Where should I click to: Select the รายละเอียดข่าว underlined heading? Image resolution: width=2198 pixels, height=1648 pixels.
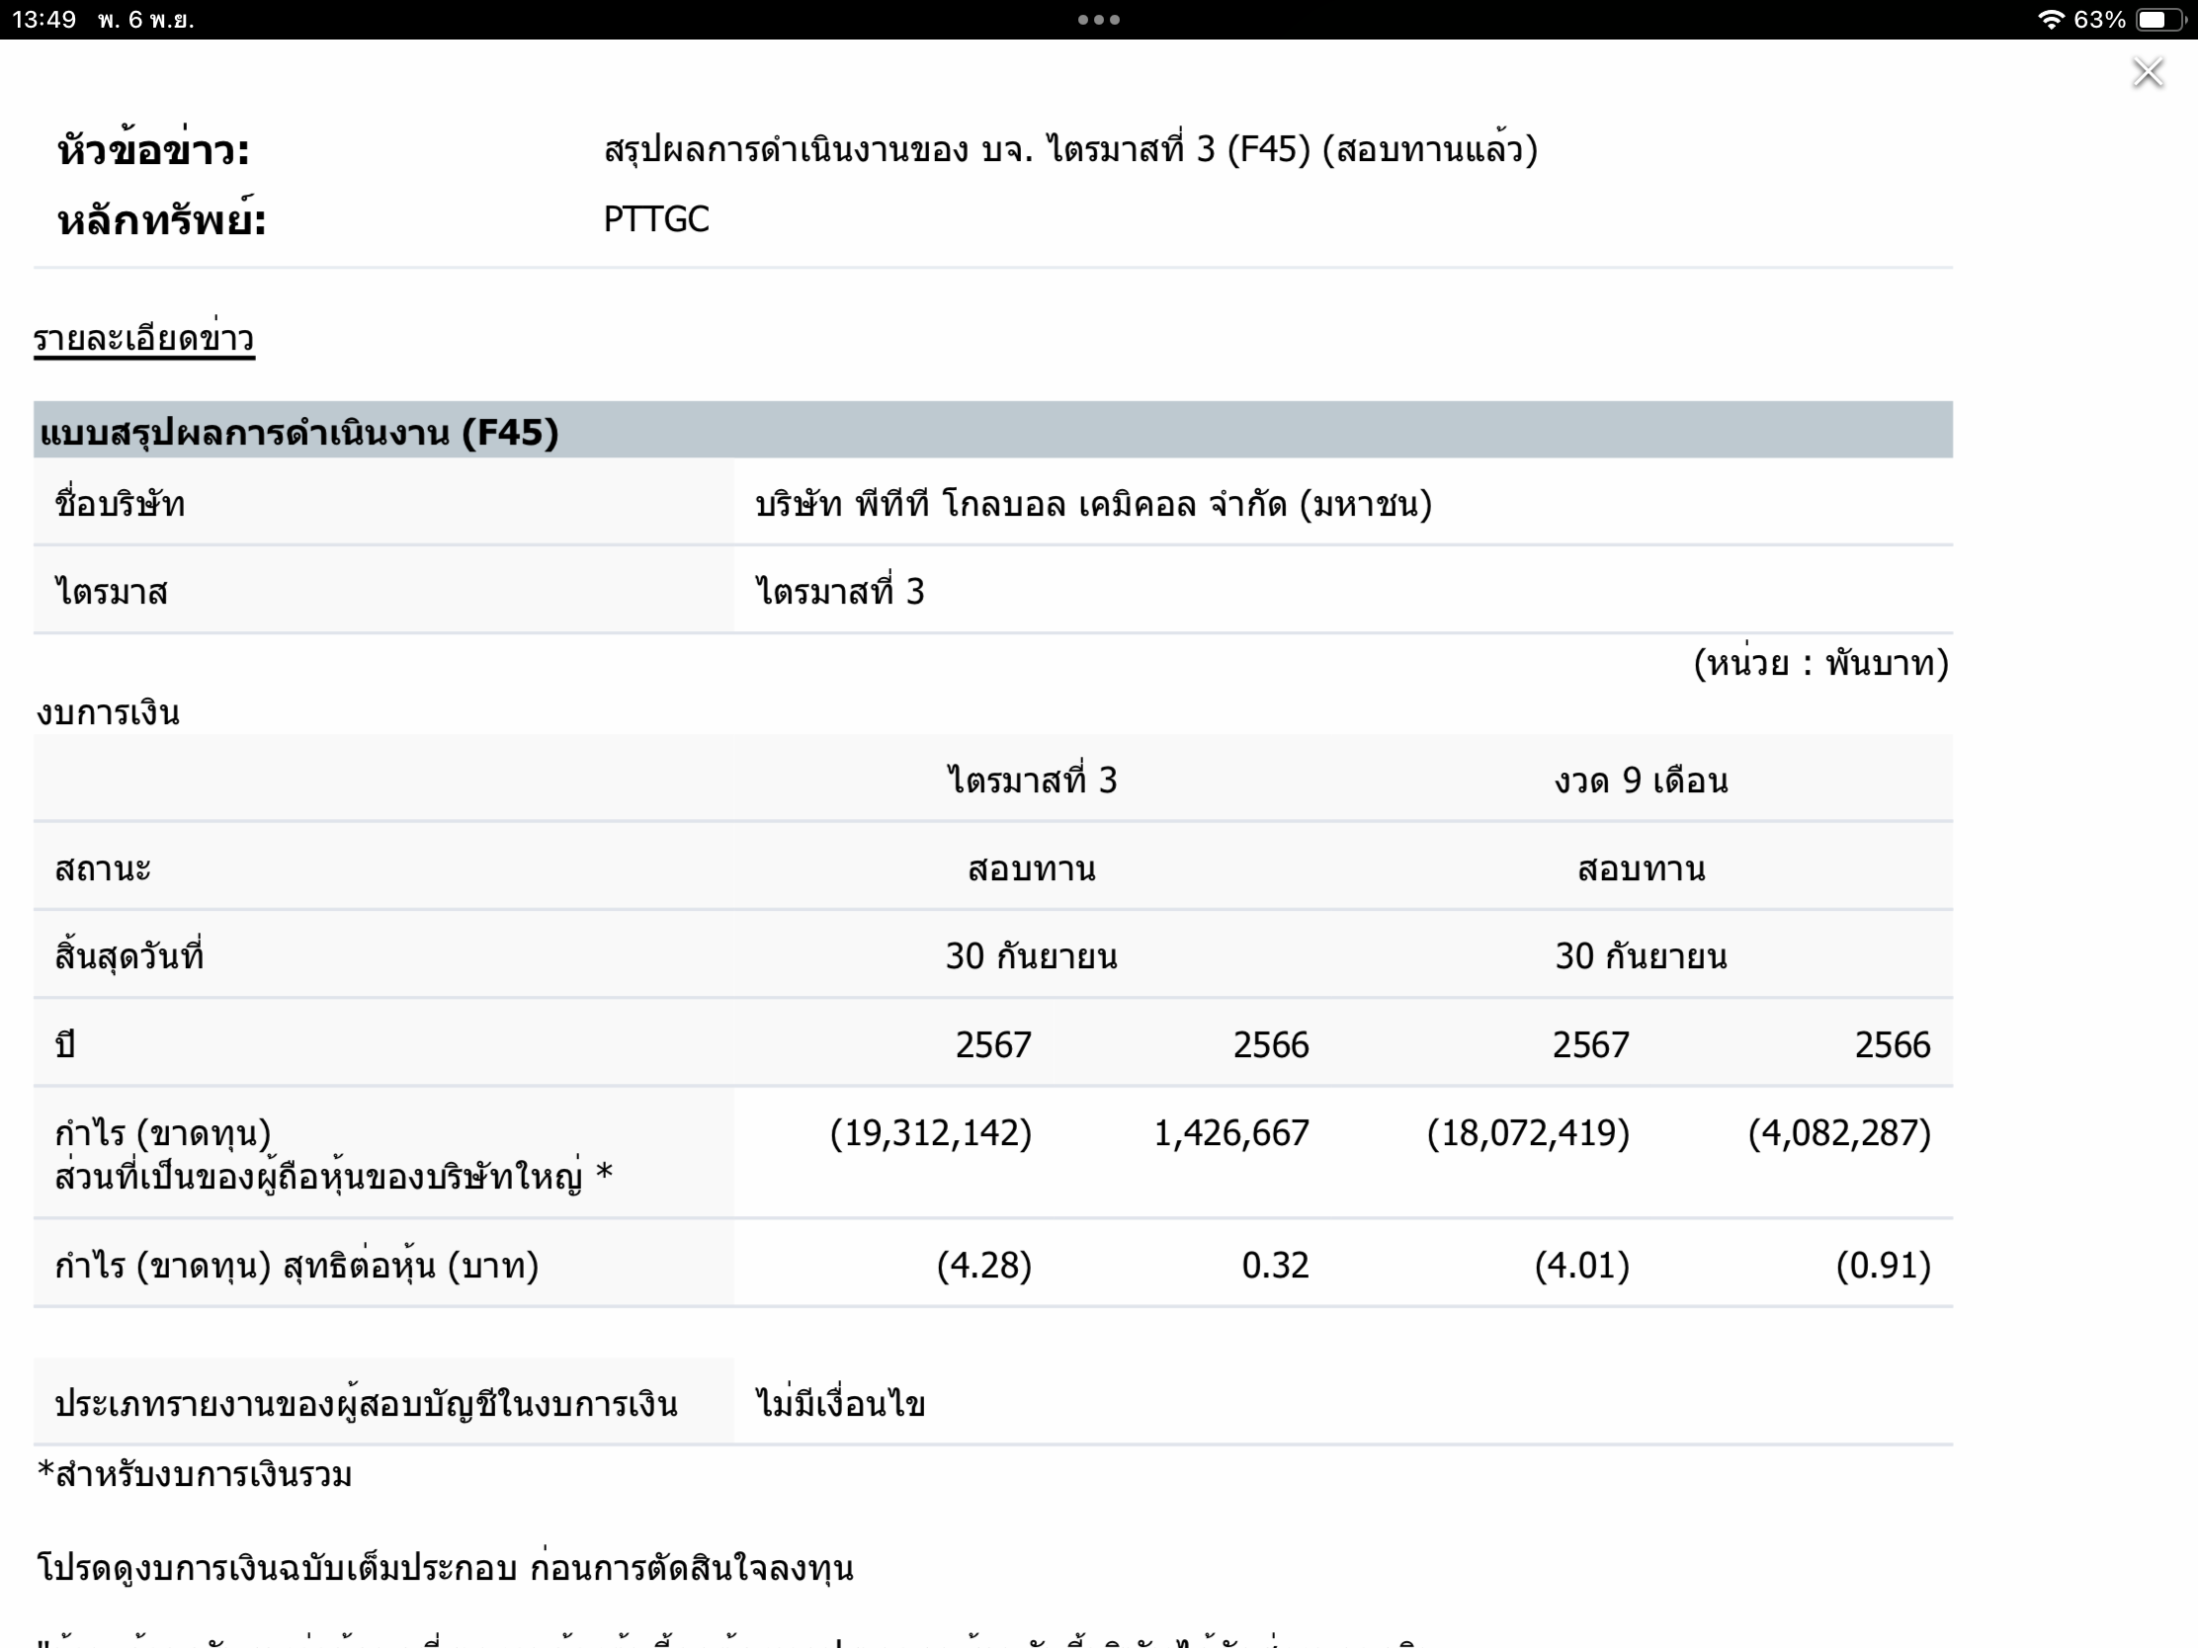pos(144,339)
